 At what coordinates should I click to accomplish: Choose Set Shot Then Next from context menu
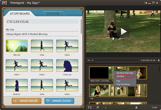tap(125, 73)
